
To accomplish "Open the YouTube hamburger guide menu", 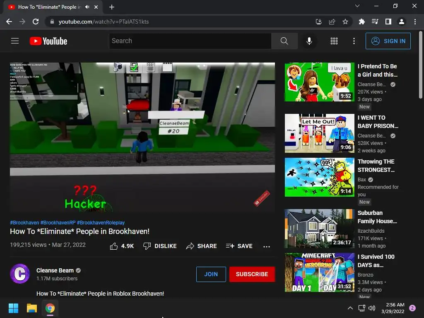I will click(x=15, y=41).
